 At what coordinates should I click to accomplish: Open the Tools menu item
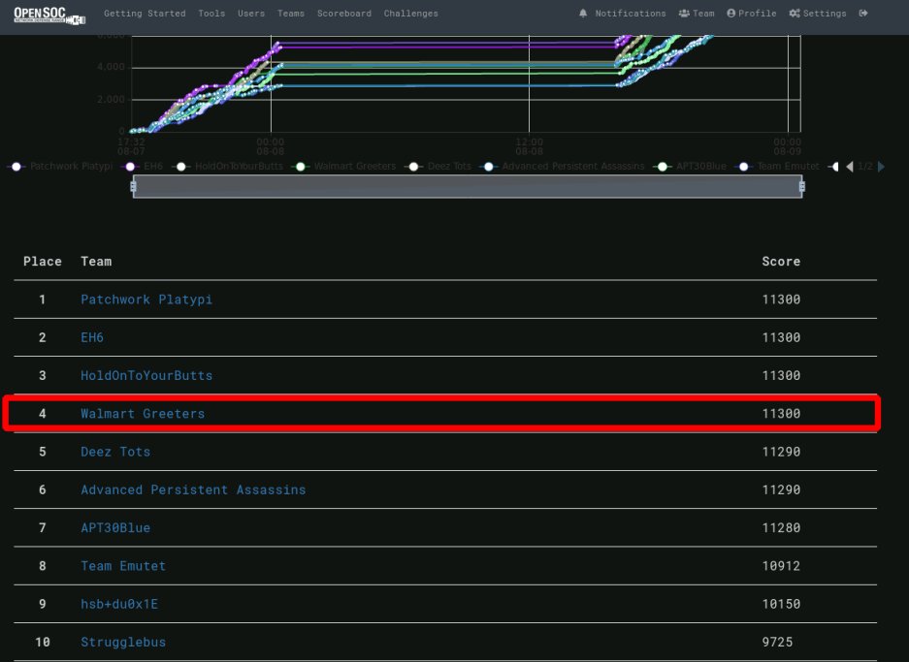[211, 14]
